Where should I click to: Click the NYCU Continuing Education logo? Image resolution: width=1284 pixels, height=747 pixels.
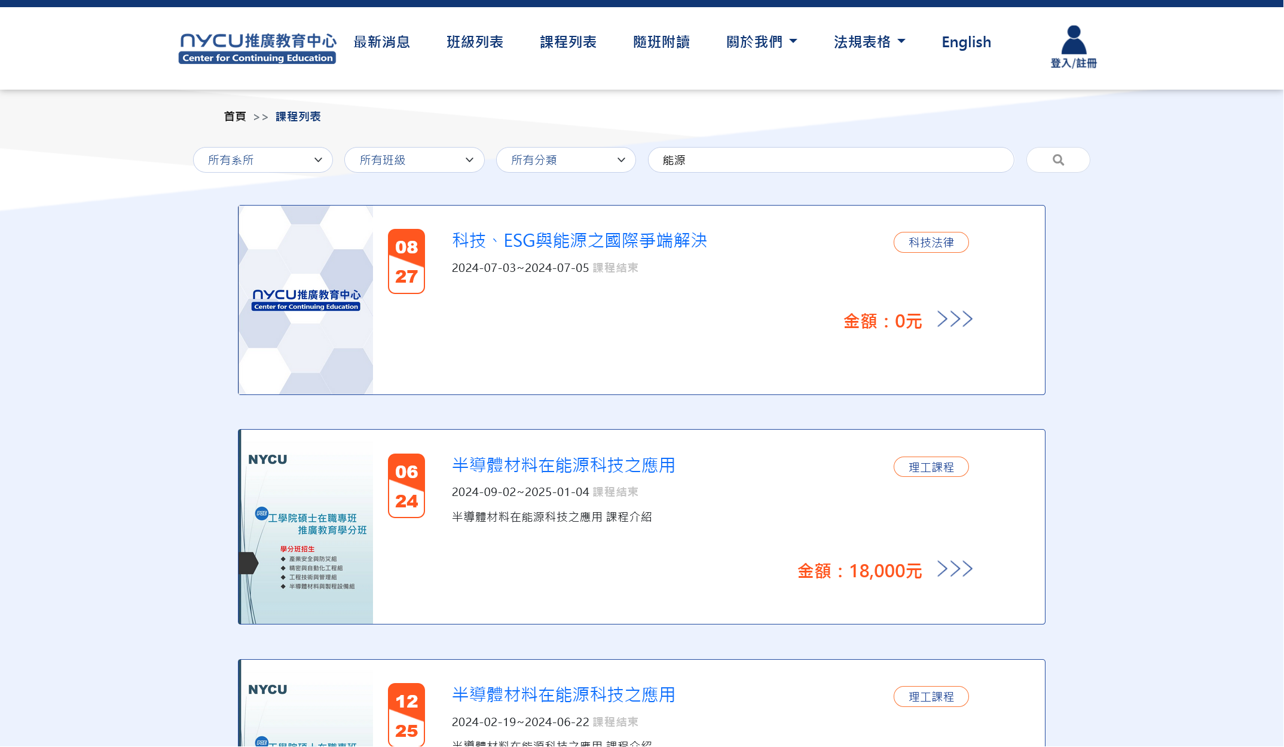(258, 48)
